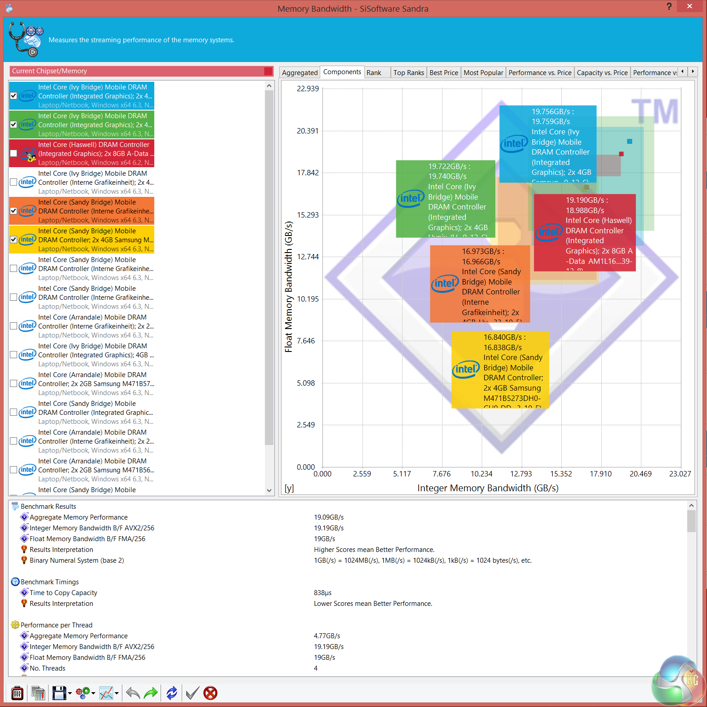Uncheck the green Ivy Bridge row checkbox
This screenshot has width=707, height=707.
point(13,125)
